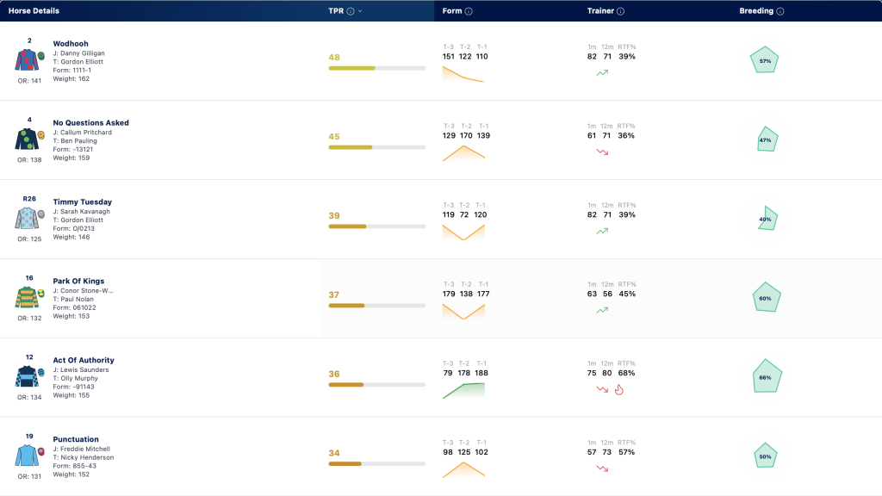Click Act Of Authority's 66% breeding pentagon
The width and height of the screenshot is (882, 496).
pyautogui.click(x=767, y=376)
